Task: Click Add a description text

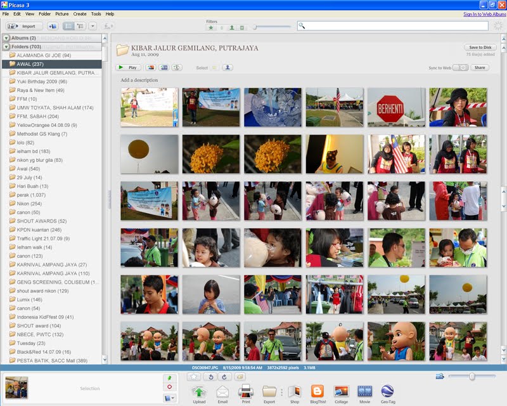Action: (x=139, y=80)
